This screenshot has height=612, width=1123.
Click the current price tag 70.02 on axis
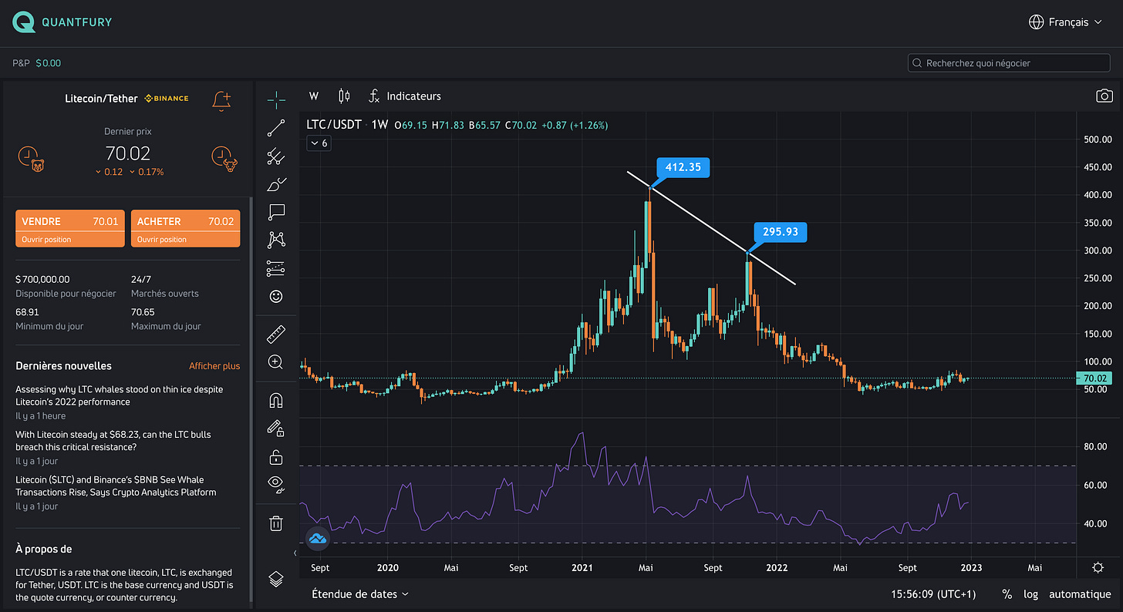[x=1094, y=378]
